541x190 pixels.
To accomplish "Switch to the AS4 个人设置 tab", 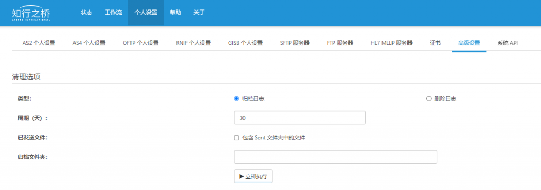I will (x=89, y=43).
